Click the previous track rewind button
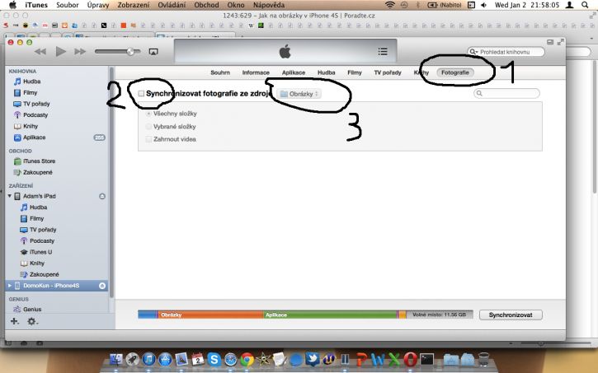Viewport: 598px width, 373px height. click(x=40, y=51)
